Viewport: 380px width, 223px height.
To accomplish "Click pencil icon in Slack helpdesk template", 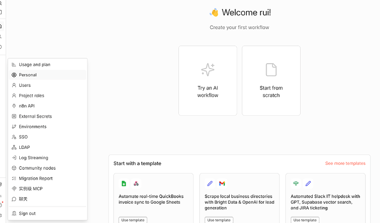I will coord(308,183).
